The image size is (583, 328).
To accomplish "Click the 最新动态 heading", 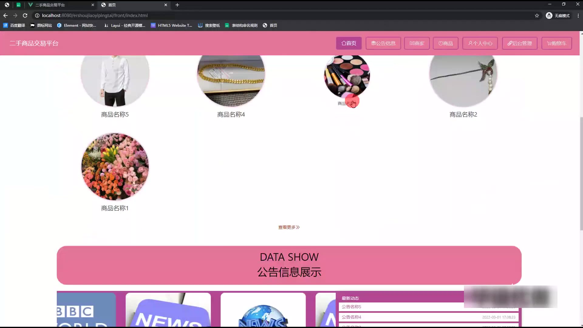I will pyautogui.click(x=350, y=298).
